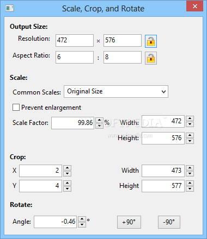Increase Scale Height with up arrow

point(190,135)
